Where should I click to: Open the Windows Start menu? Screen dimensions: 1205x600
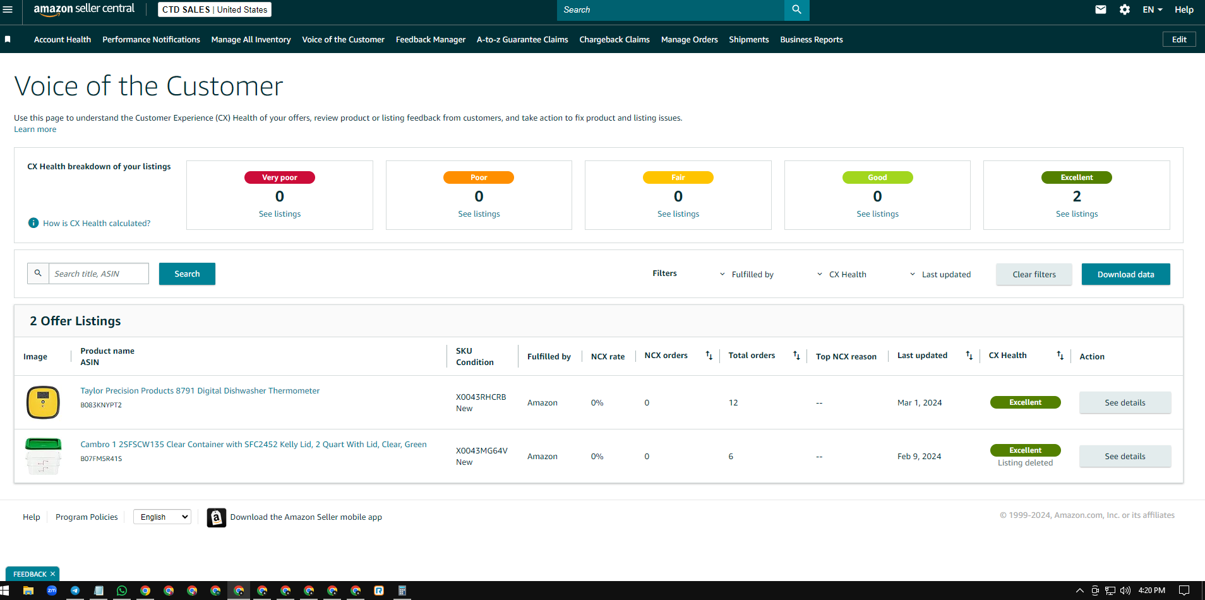click(5, 591)
